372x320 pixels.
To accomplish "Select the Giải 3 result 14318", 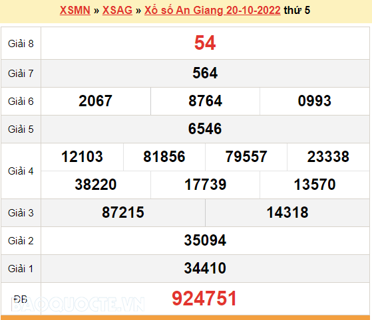I will coord(287,212).
